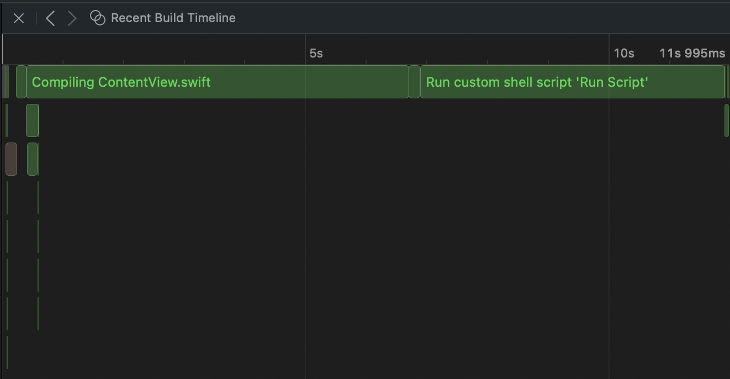Click the 10s label on the time ruler

(623, 53)
